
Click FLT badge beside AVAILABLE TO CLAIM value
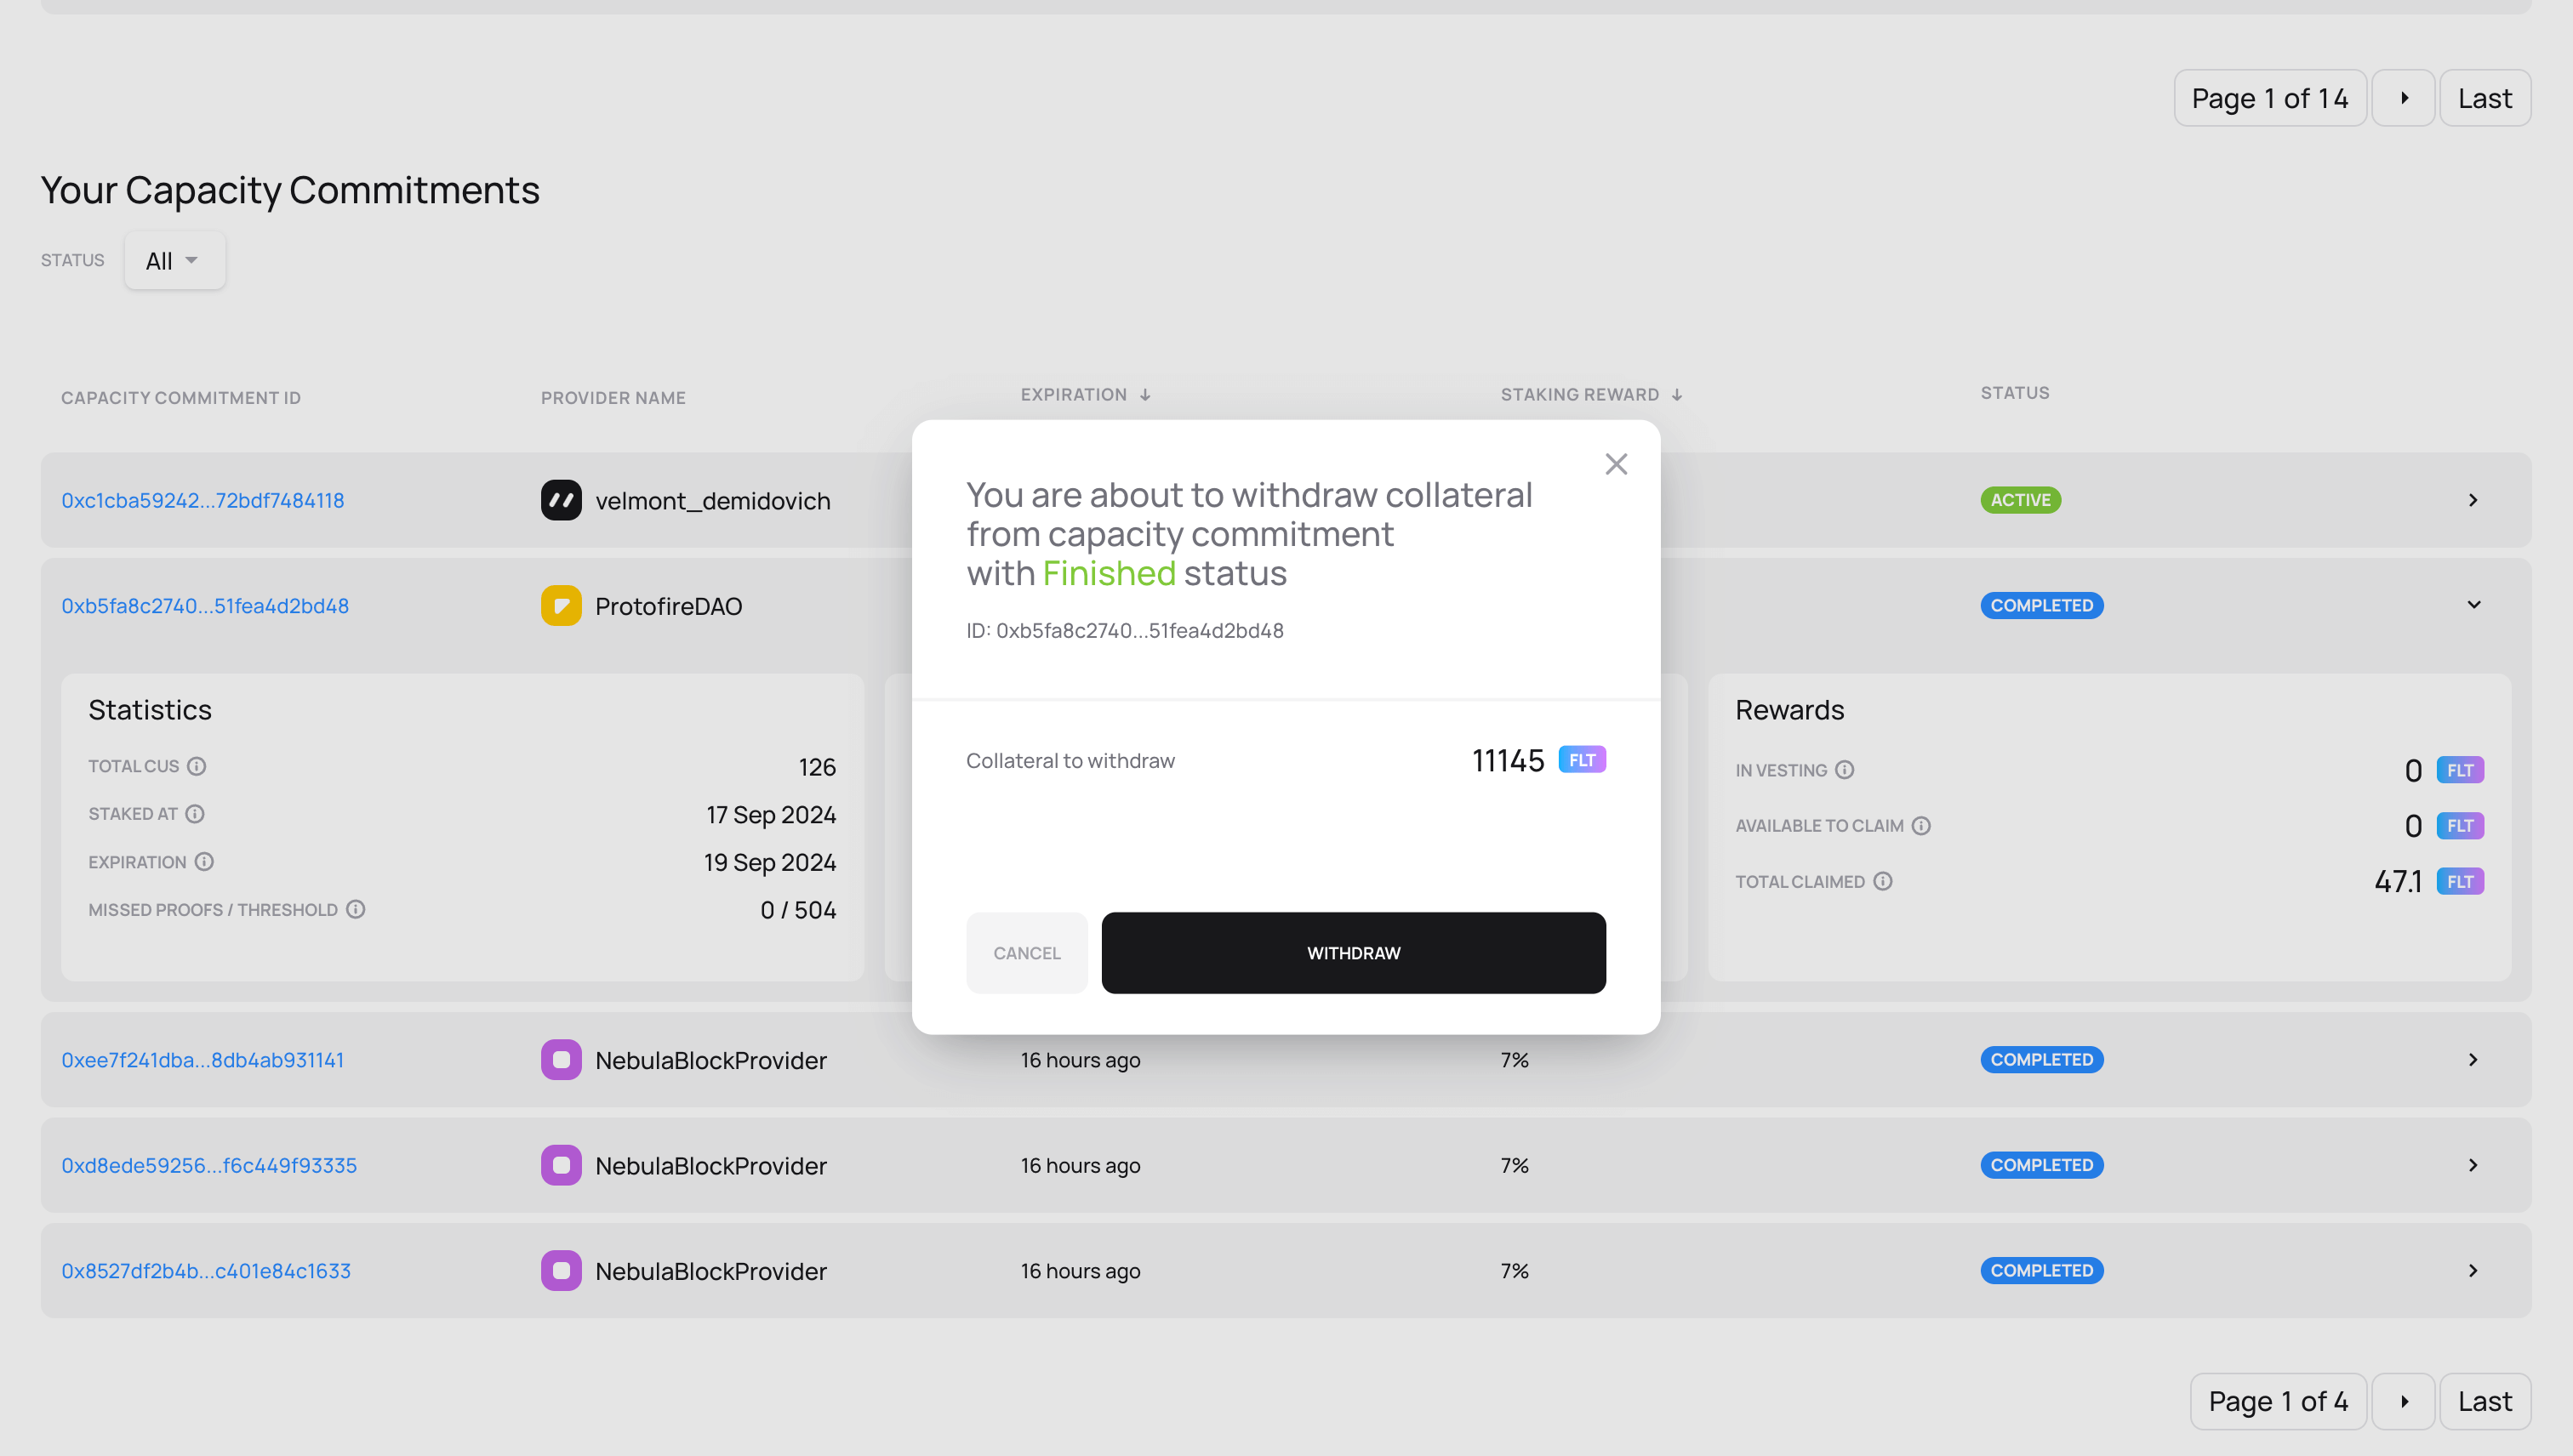click(x=2460, y=826)
